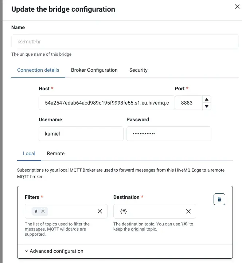The width and height of the screenshot is (242, 263).
Task: Click the disabled Name field ks-mqtt-br
Action: (125, 42)
